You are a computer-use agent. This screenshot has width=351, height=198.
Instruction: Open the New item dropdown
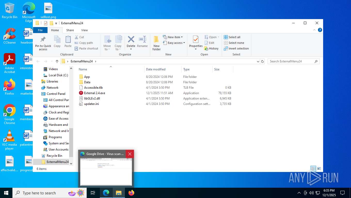[x=173, y=37]
